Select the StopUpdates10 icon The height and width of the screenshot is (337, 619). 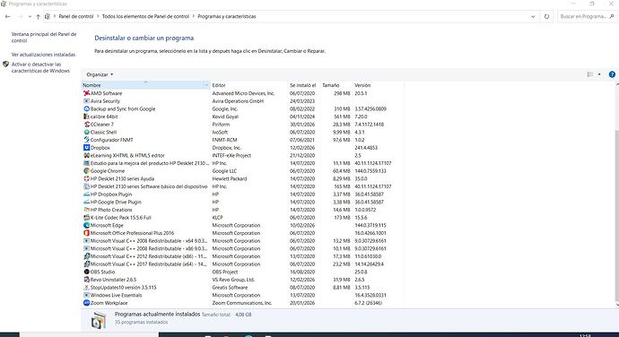[x=86, y=288]
